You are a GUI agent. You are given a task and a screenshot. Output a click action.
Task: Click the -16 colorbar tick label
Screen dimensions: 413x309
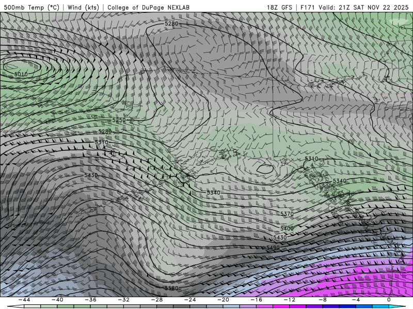256,300
